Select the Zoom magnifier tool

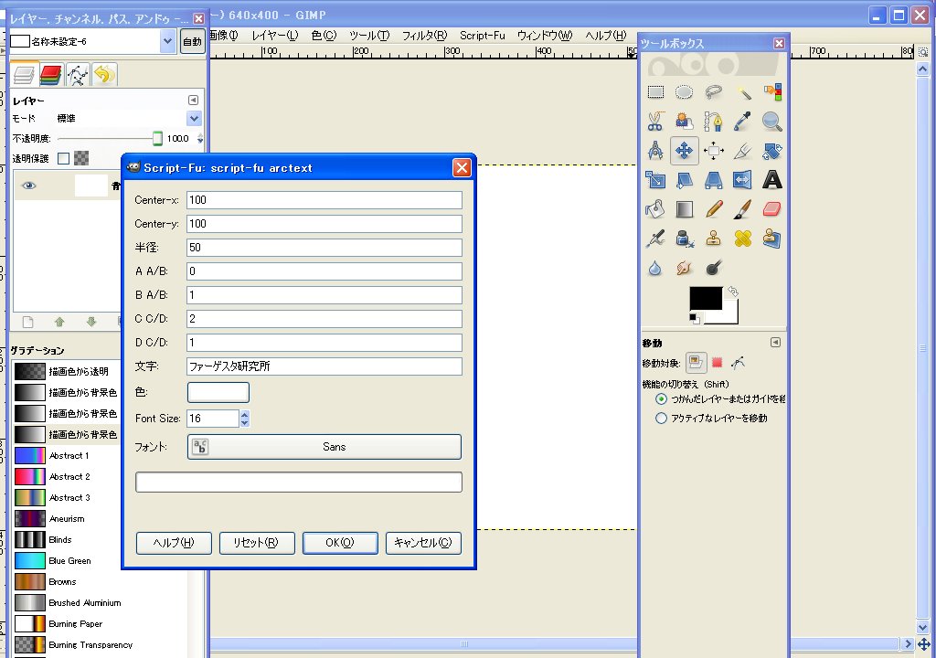tap(772, 122)
